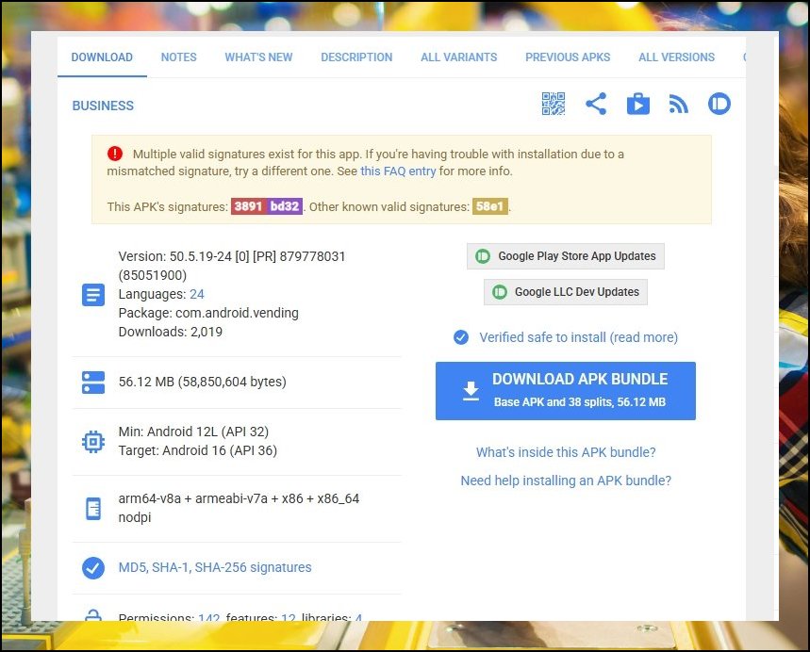Image resolution: width=810 pixels, height=652 pixels.
Task: Click the arm64-v8a architecture text
Action: coord(150,498)
